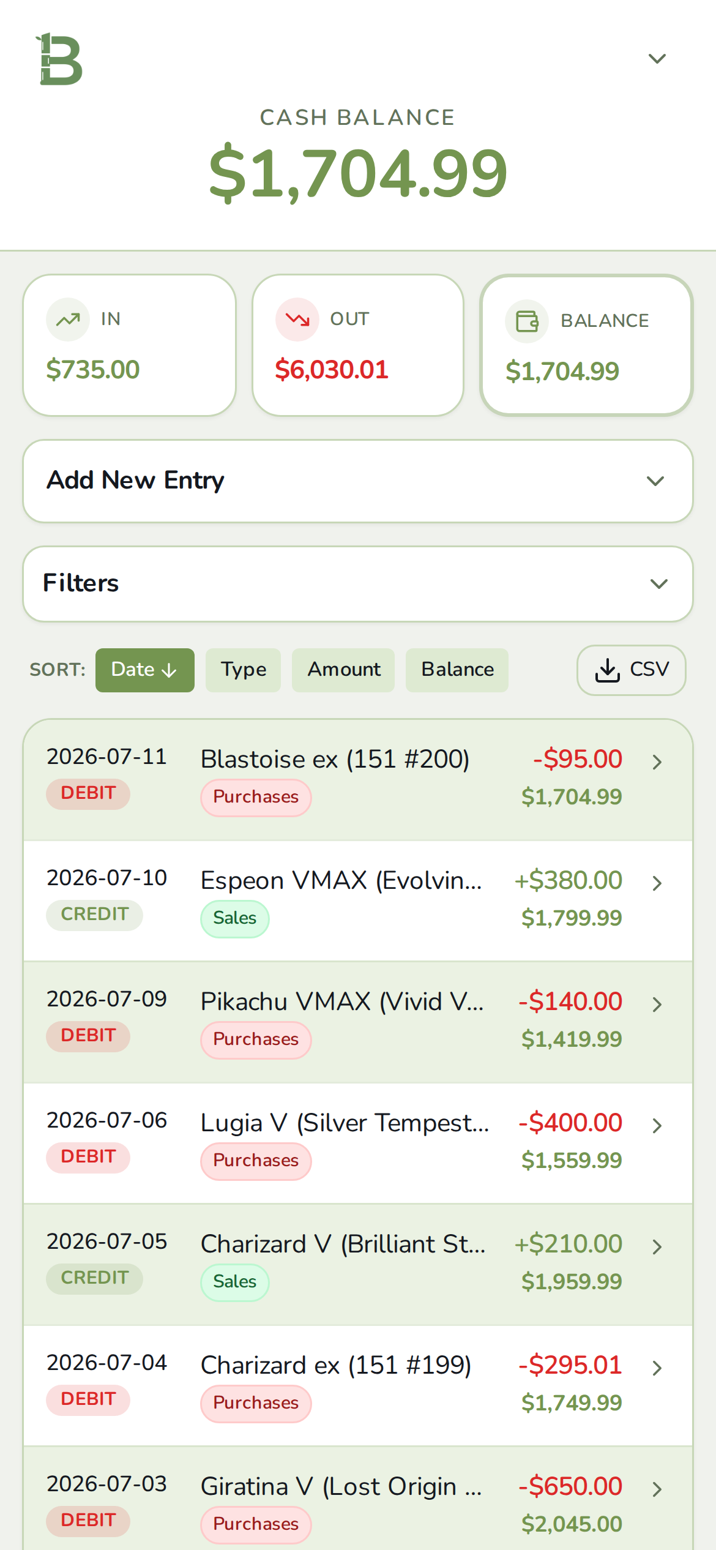Sort entries by Balance

click(457, 670)
